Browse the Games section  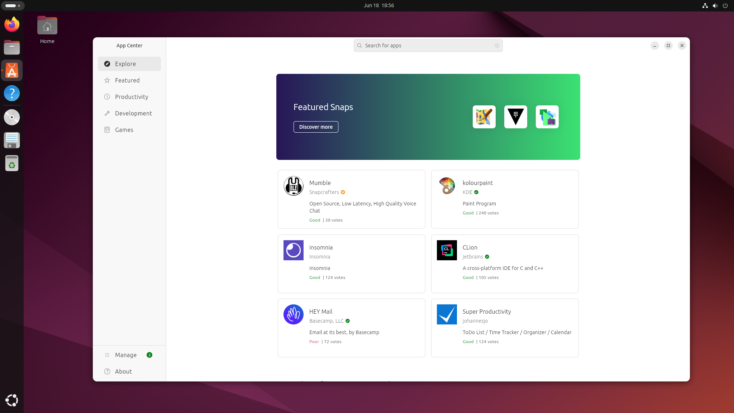[x=124, y=129]
